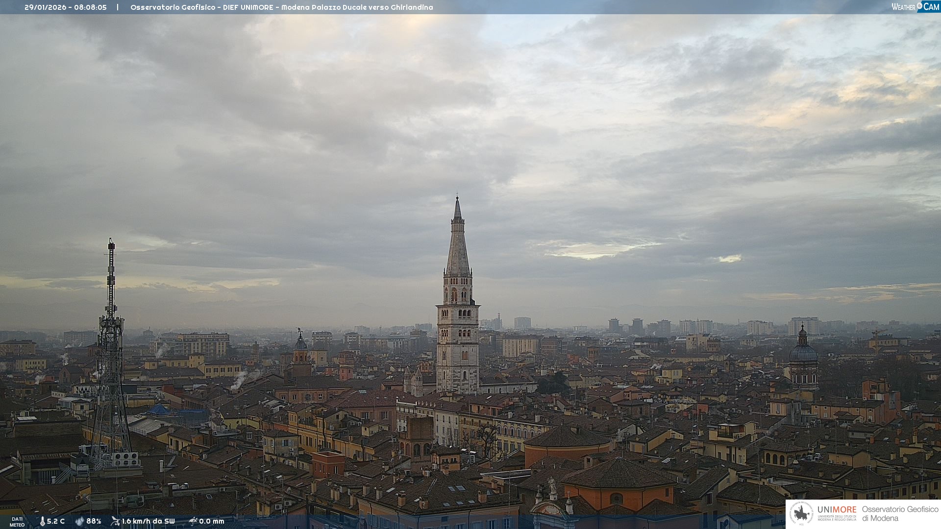Screen dimensions: 941x529
Task: Click the 5.2 C temperature reading
Action: [56, 521]
